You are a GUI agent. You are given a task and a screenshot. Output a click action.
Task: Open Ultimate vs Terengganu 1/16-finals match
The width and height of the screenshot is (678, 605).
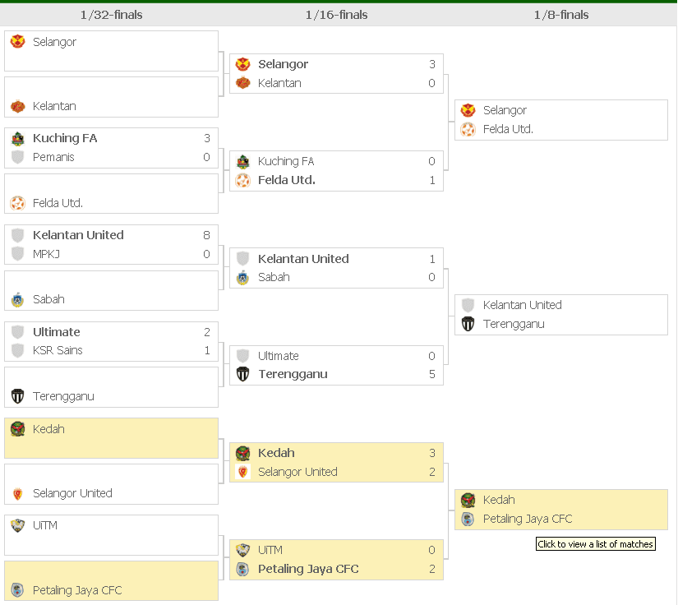(x=336, y=366)
